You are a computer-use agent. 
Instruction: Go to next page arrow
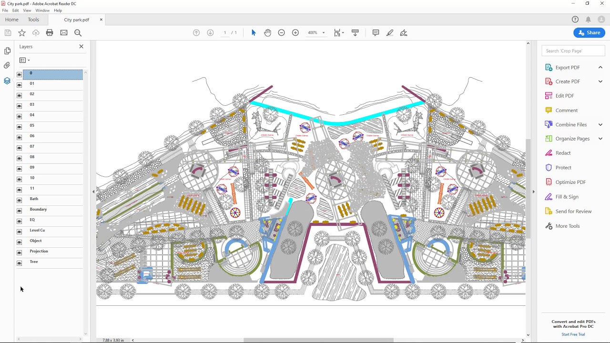(210, 33)
